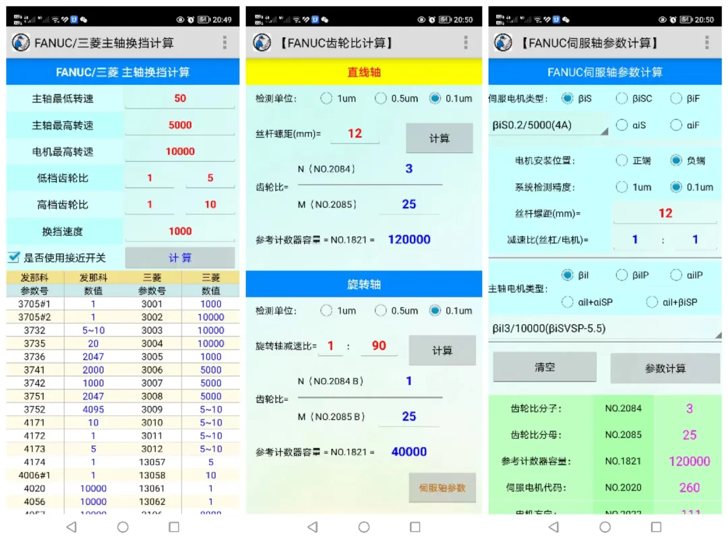The width and height of the screenshot is (728, 546).
Task: Edit 丝杆螺距 field in 直线轴 section
Action: pos(355,133)
